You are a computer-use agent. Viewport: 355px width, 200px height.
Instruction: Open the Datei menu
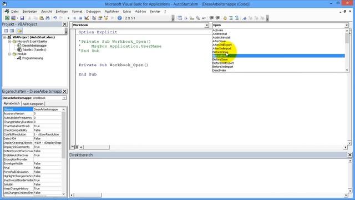(15, 11)
